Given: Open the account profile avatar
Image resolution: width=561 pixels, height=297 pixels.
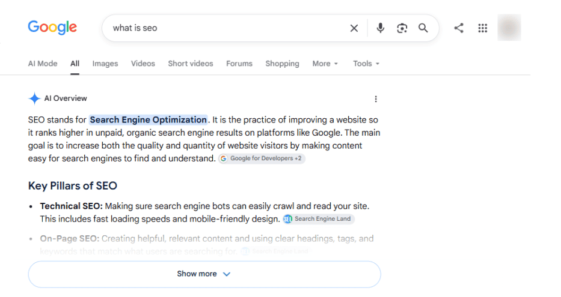Looking at the screenshot, I should tap(509, 28).
